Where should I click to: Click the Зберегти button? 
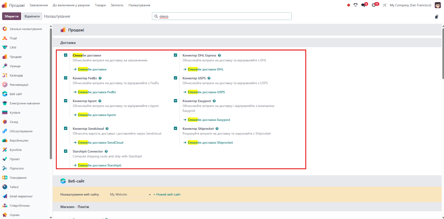coord(12,16)
